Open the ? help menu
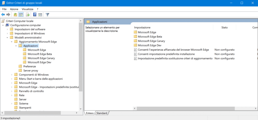258x120 pixels. tap(38, 9)
